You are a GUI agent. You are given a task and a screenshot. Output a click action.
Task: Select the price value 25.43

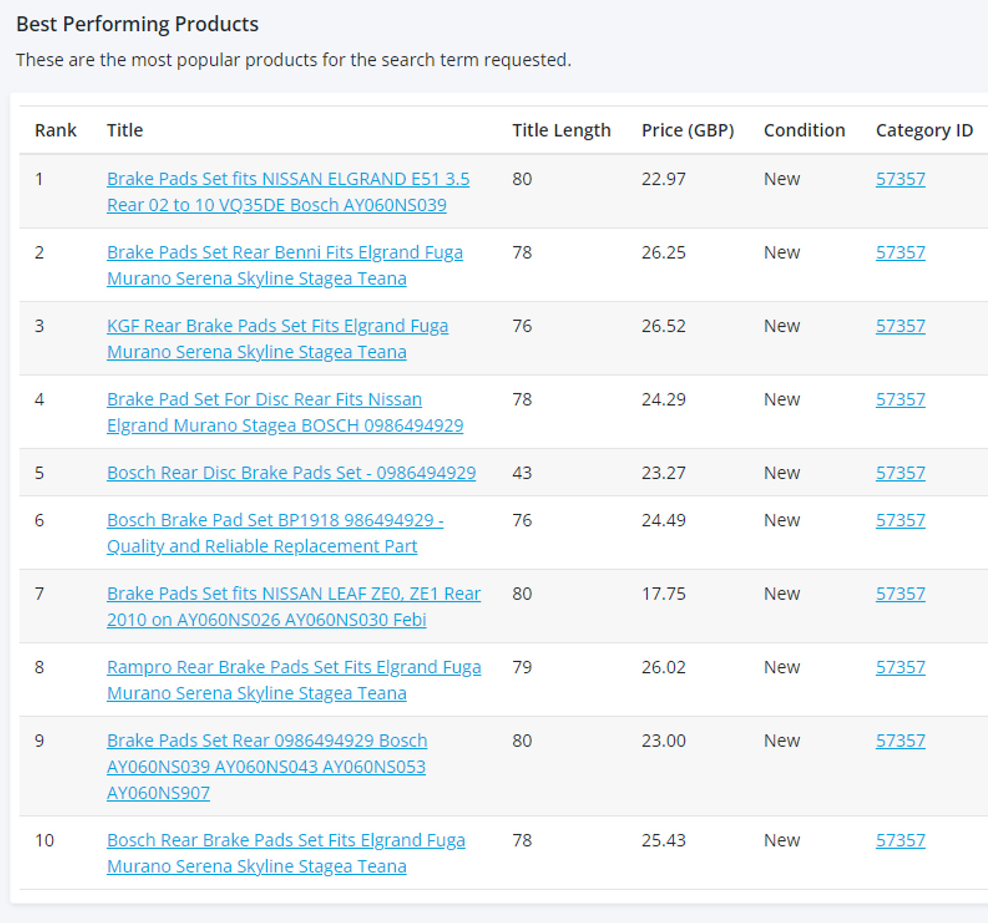point(664,840)
